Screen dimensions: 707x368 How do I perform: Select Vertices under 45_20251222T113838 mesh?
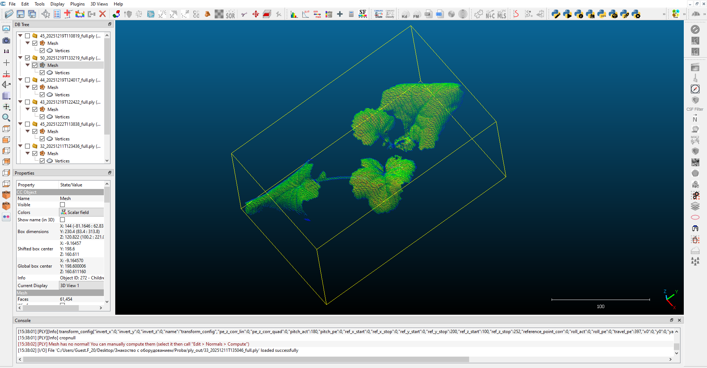(x=62, y=139)
